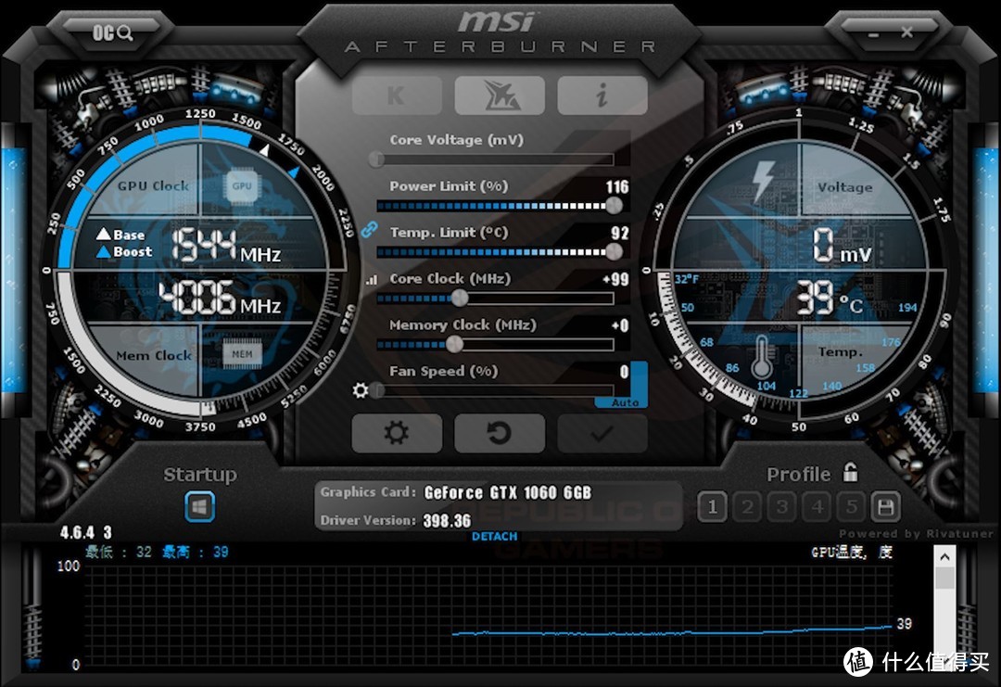Viewport: 1001px width, 687px height.
Task: Click the 1544 MHz GPU clock readout
Action: 227,246
